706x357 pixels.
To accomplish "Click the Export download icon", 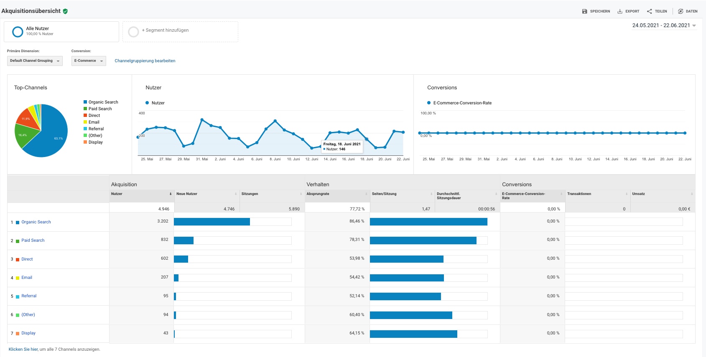I will click(x=620, y=11).
